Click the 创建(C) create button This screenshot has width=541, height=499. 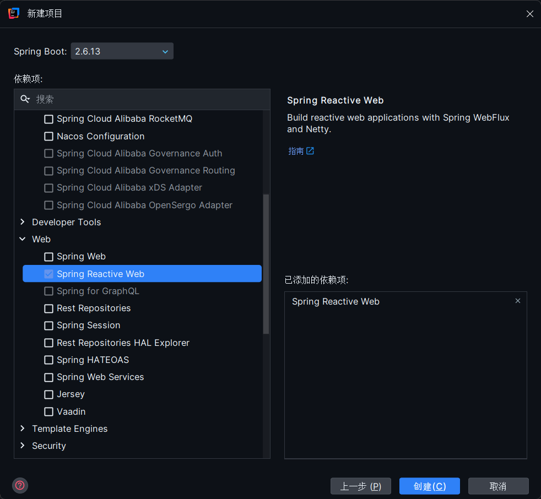click(430, 486)
